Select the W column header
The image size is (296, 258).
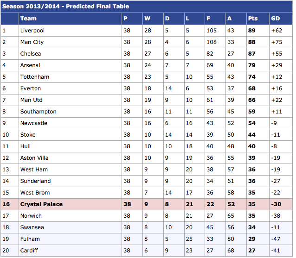147,19
